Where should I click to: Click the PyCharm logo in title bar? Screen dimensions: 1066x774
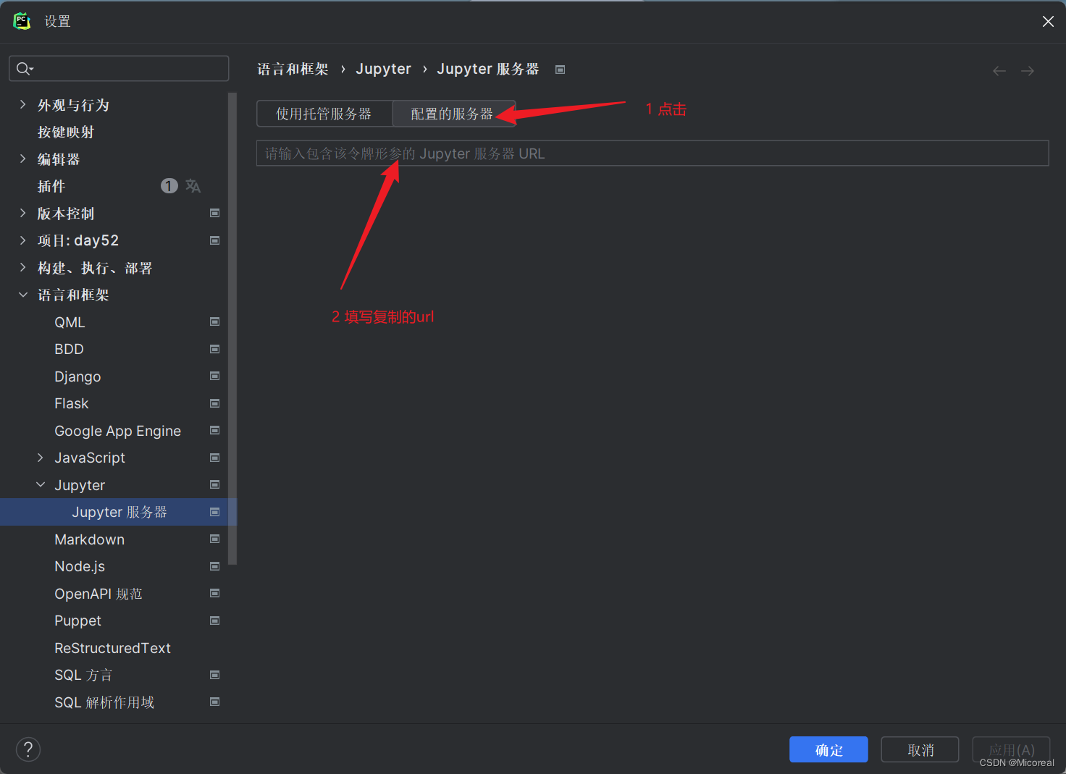22,21
